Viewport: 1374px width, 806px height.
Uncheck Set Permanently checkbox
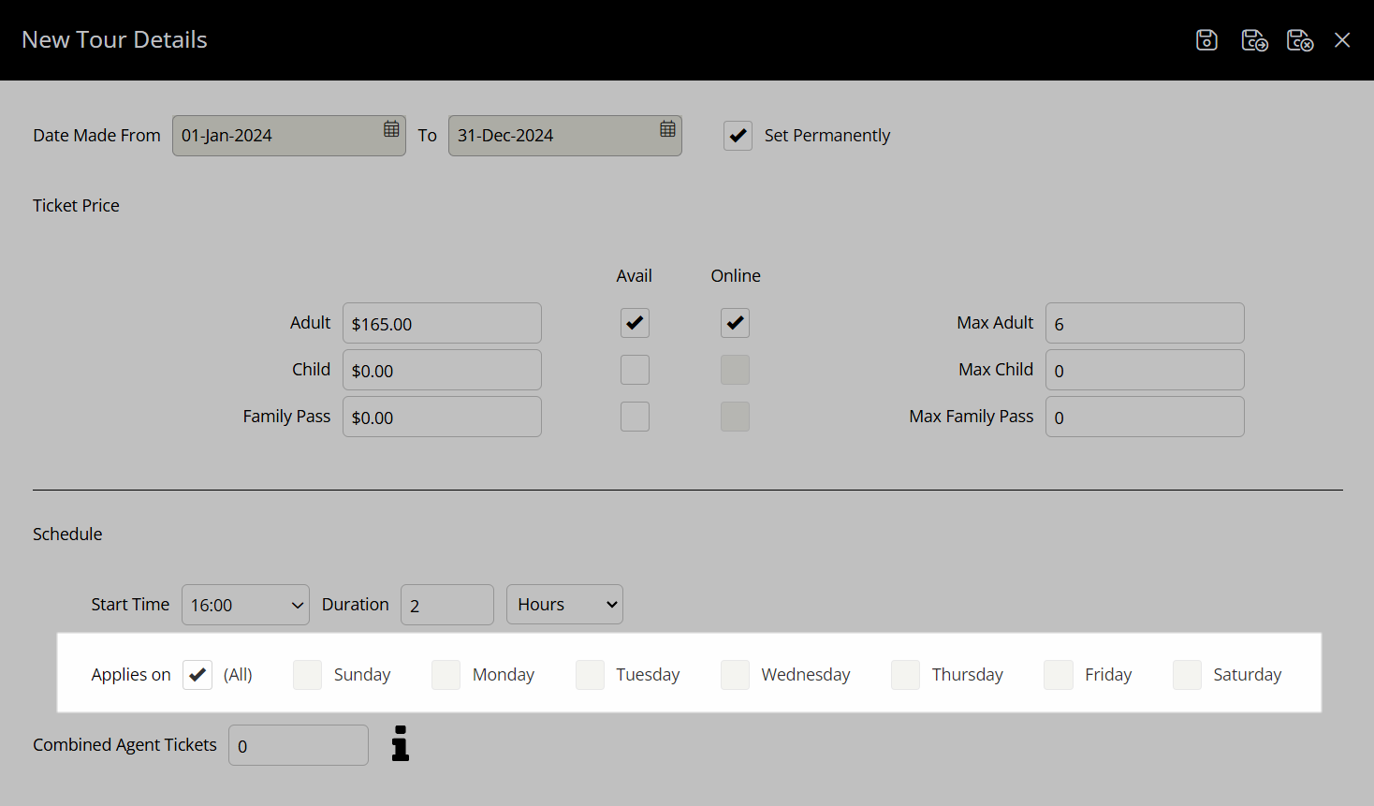[738, 136]
